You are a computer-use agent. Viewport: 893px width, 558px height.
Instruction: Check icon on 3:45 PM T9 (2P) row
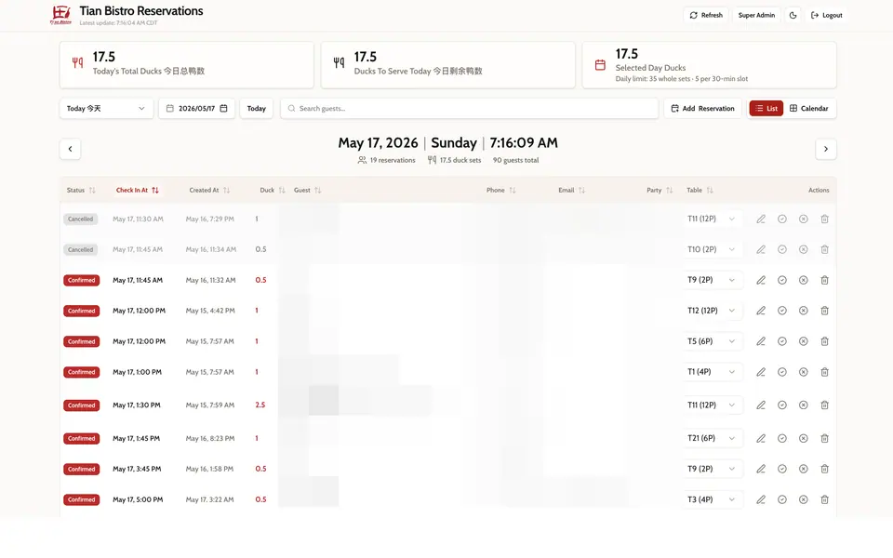[x=782, y=469]
